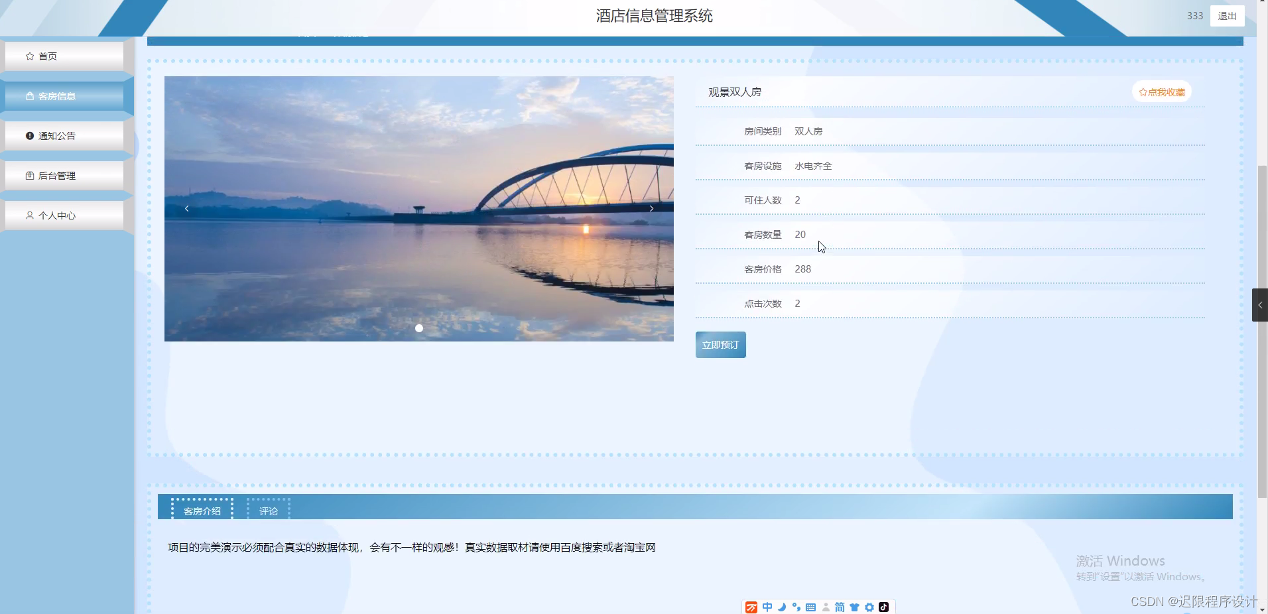Image resolution: width=1268 pixels, height=614 pixels.
Task: Click the 可住人数 label
Action: 763,200
